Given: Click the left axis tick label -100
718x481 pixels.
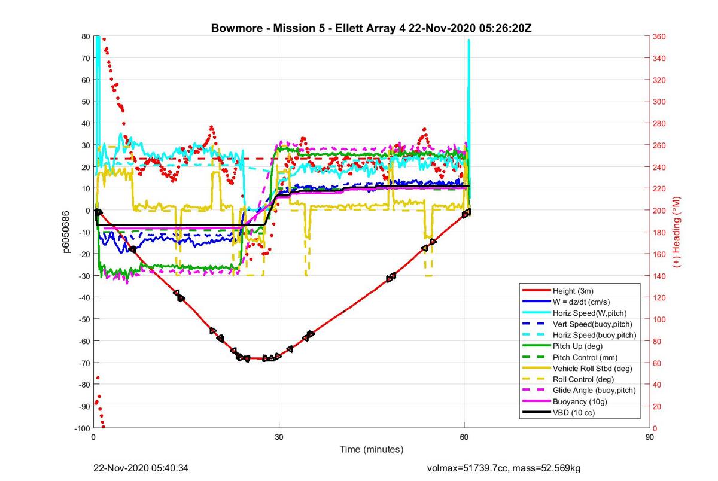Looking at the screenshot, I should pyautogui.click(x=81, y=428).
